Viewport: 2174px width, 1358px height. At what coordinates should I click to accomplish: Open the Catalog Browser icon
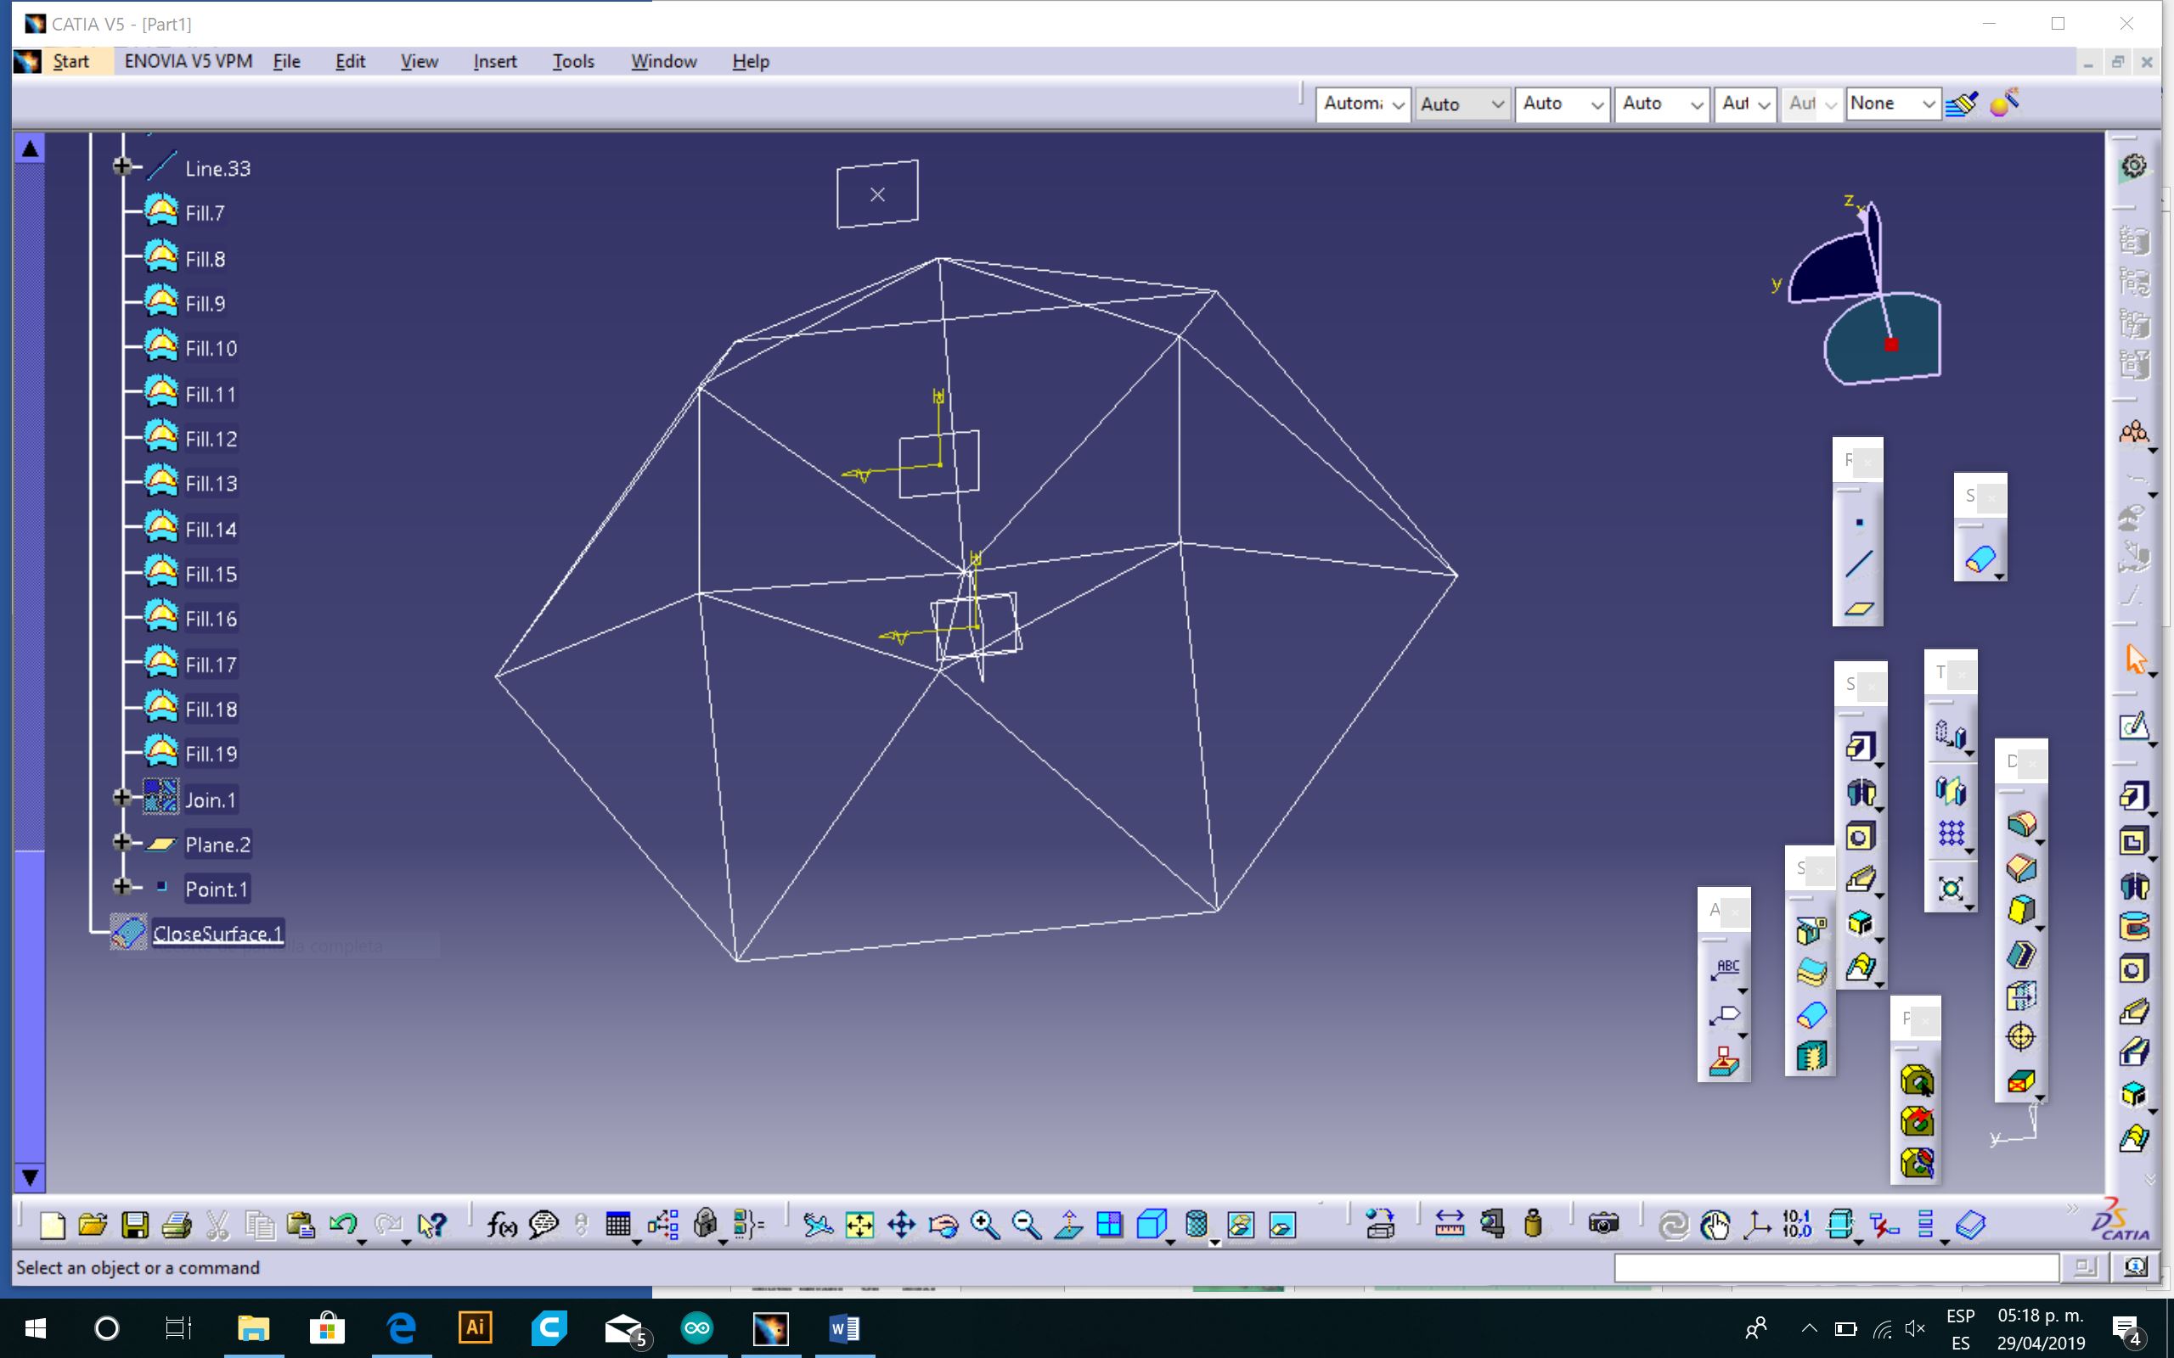pyautogui.click(x=1970, y=1225)
